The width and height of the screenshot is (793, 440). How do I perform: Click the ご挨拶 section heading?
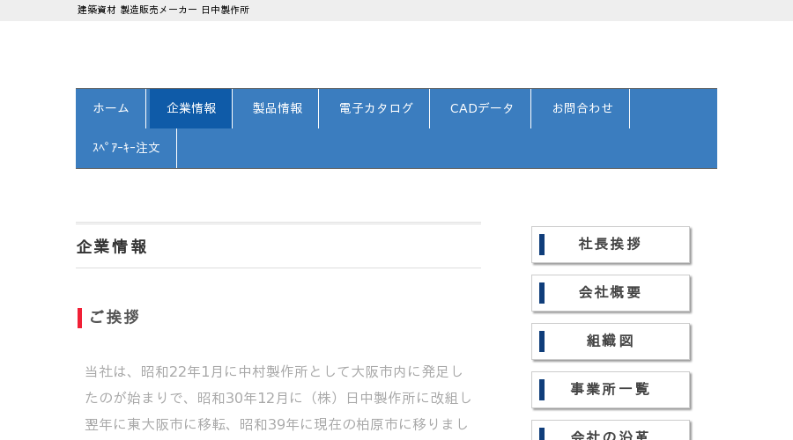pyautogui.click(x=115, y=318)
